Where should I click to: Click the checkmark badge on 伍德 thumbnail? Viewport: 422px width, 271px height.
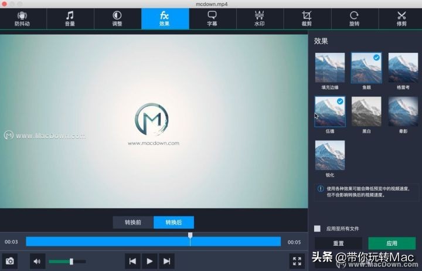(x=340, y=101)
